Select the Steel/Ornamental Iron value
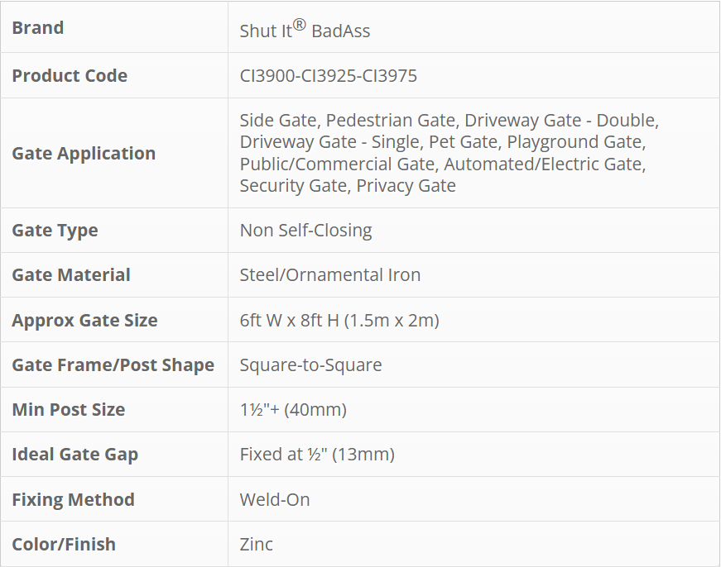Image resolution: width=721 pixels, height=567 pixels. pyautogui.click(x=329, y=275)
